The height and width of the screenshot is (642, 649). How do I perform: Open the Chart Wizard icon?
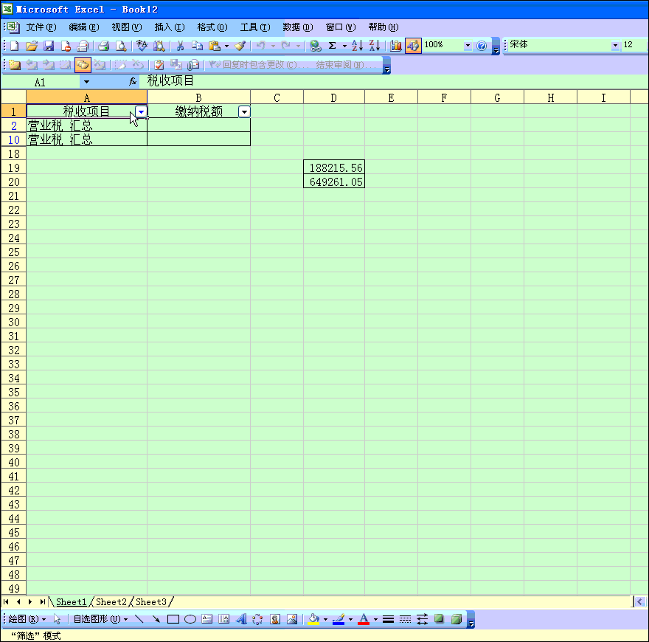point(396,46)
